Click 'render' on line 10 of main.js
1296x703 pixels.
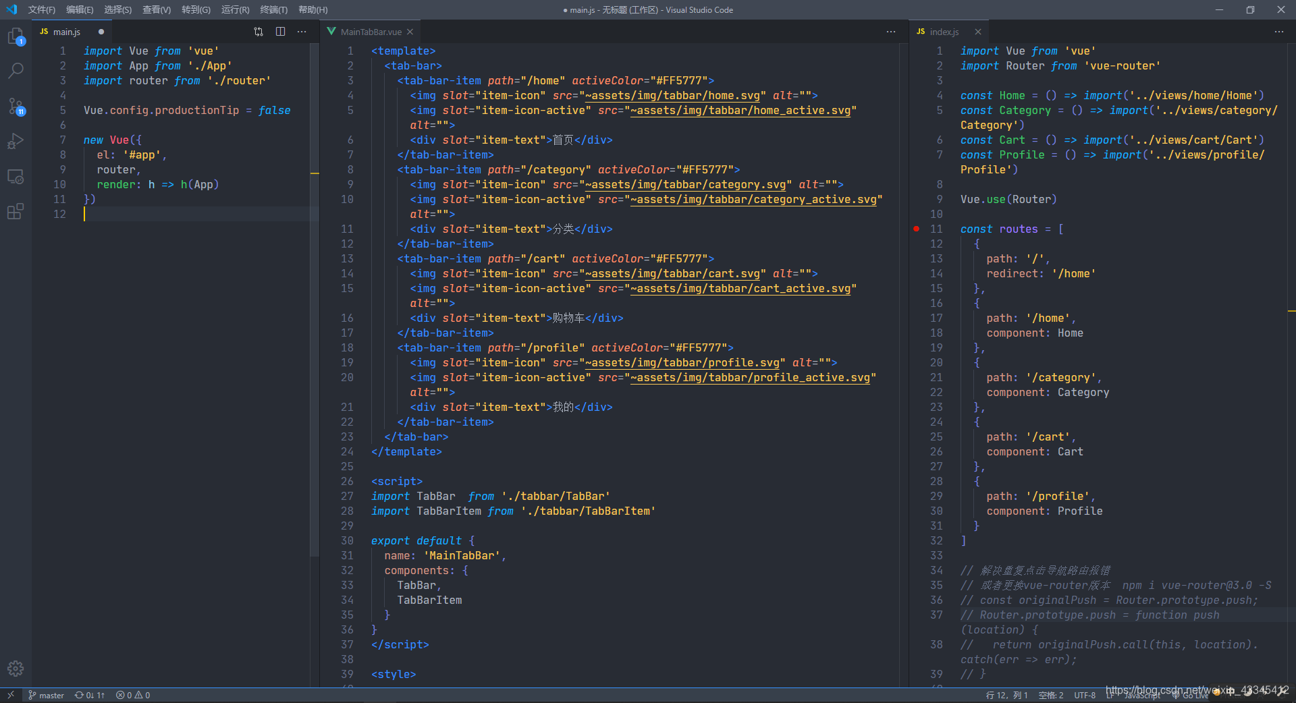click(x=116, y=185)
